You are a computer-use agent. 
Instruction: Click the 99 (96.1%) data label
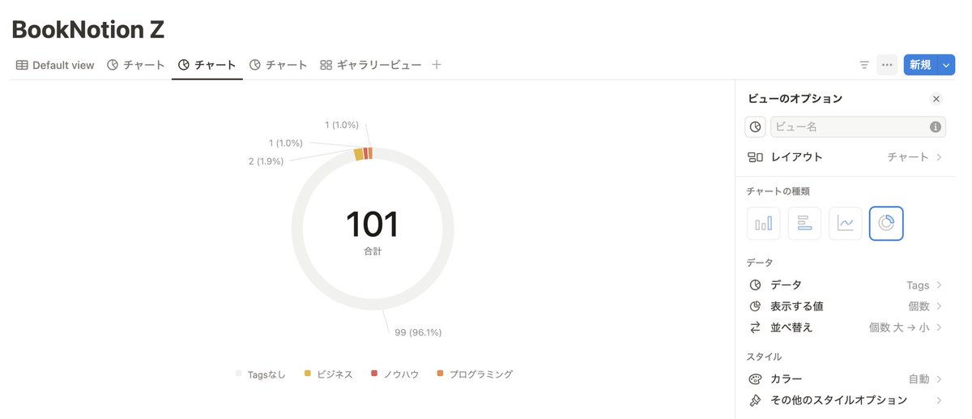pos(418,332)
